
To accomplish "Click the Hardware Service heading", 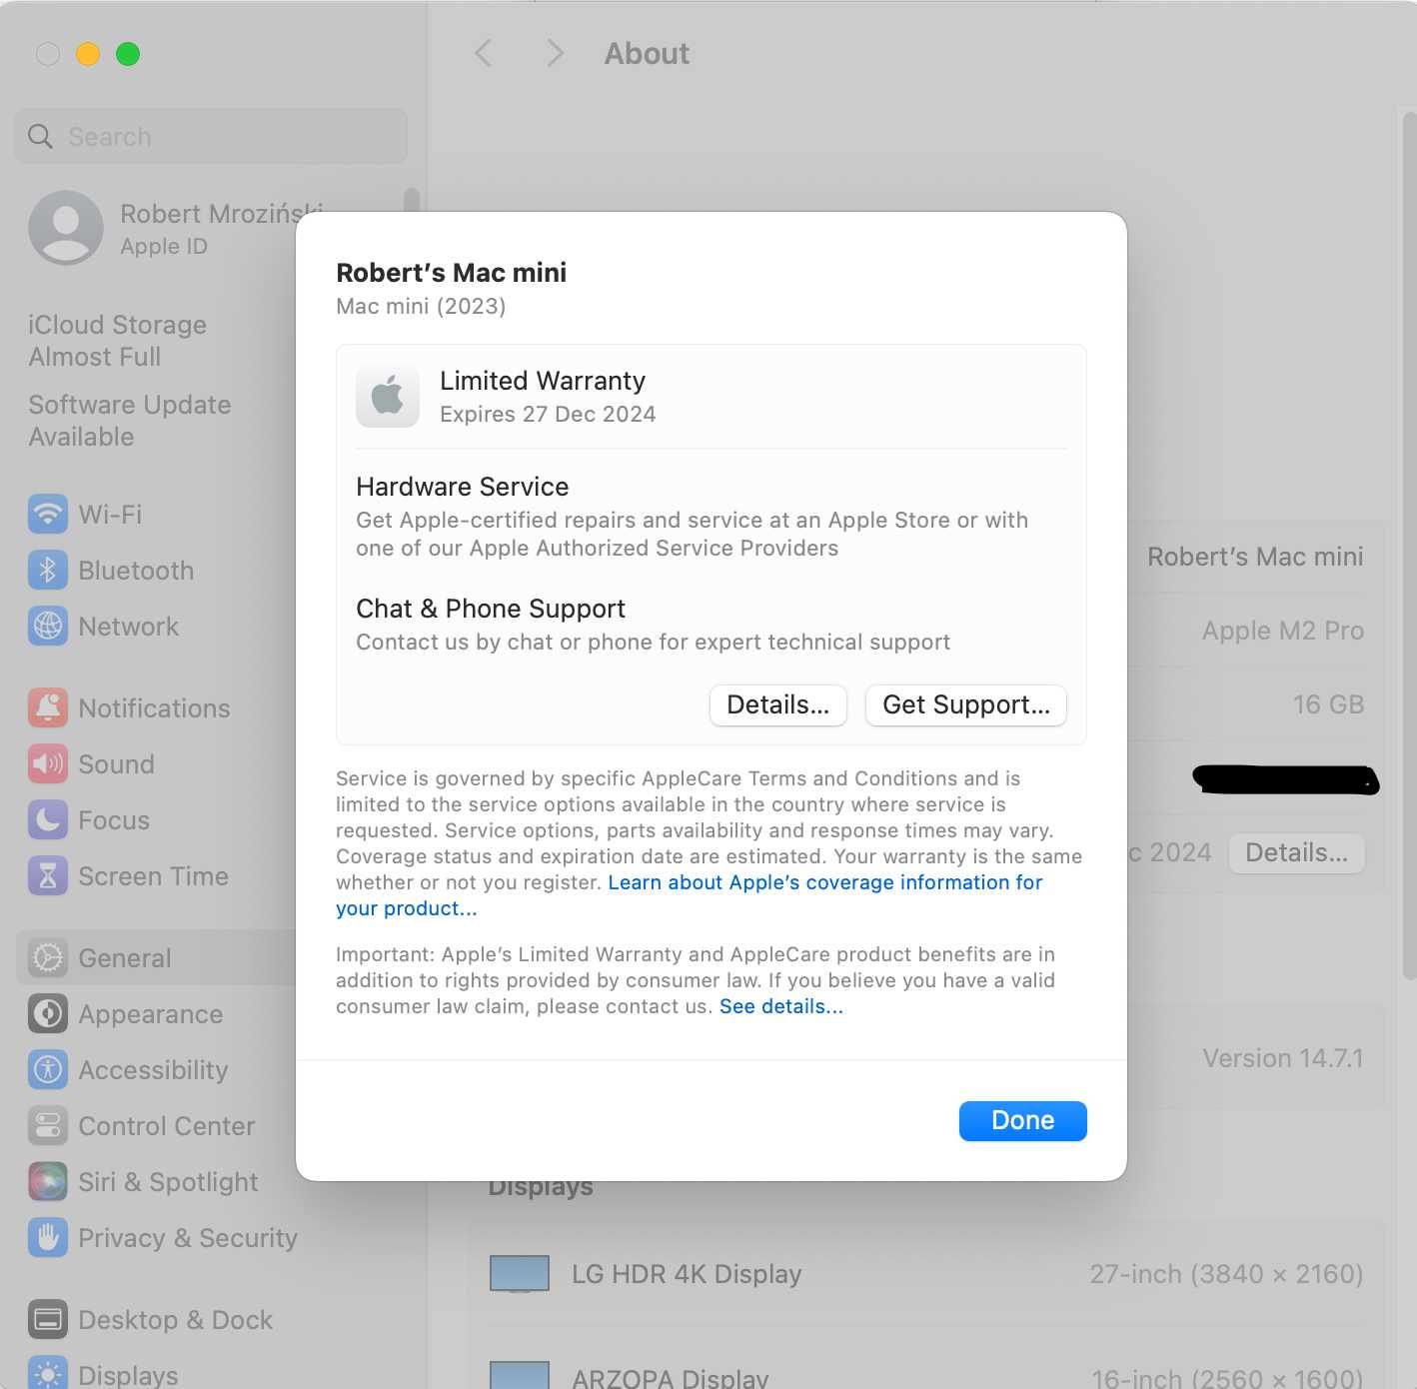I will coord(463,487).
